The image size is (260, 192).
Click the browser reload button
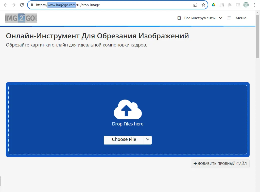click(x=22, y=5)
